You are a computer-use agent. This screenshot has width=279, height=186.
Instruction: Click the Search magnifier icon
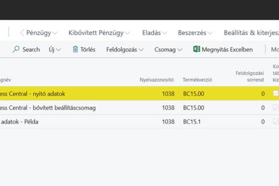pyautogui.click(x=16, y=49)
